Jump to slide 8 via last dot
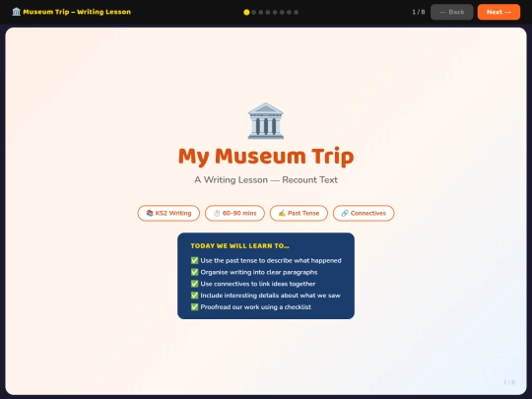Screen dimensions: 532x399 pyautogui.click(x=297, y=12)
